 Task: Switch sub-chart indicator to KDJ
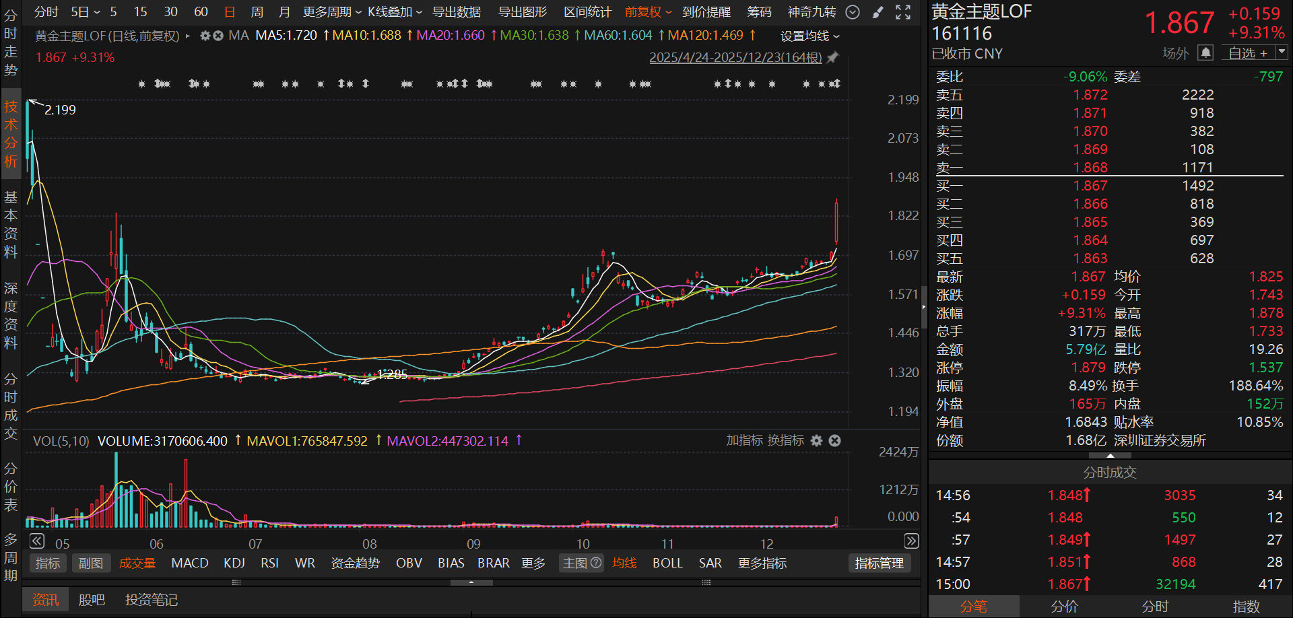tap(234, 563)
